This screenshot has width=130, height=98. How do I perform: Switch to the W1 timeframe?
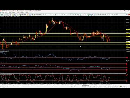point(115,15)
